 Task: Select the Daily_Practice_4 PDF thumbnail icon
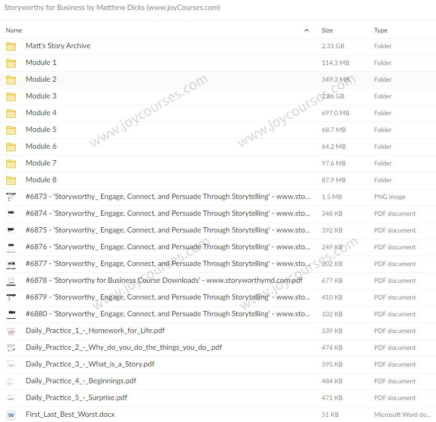[x=11, y=381]
